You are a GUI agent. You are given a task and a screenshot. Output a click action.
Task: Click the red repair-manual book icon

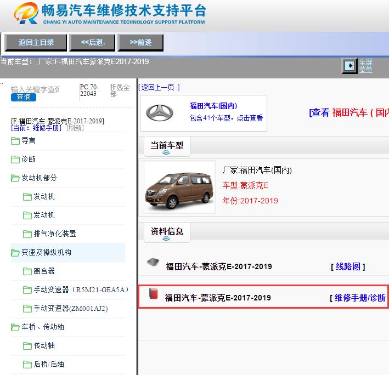[x=154, y=294]
